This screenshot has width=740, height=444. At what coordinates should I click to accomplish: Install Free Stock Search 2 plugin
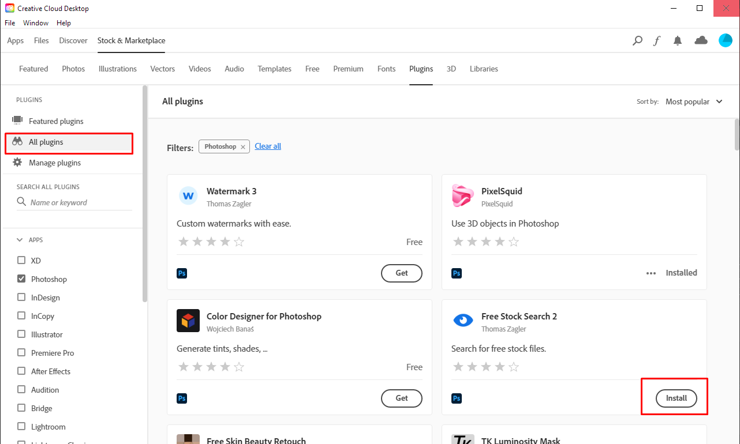click(676, 398)
